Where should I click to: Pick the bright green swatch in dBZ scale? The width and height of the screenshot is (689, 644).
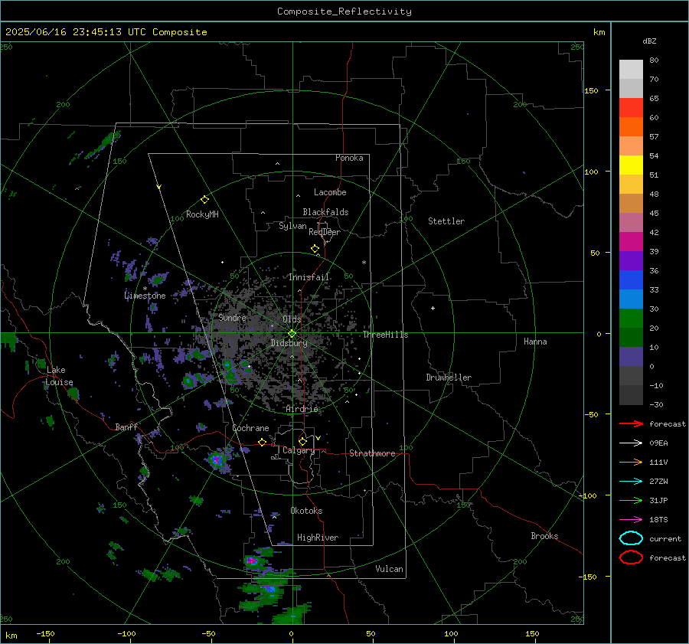tap(631, 318)
